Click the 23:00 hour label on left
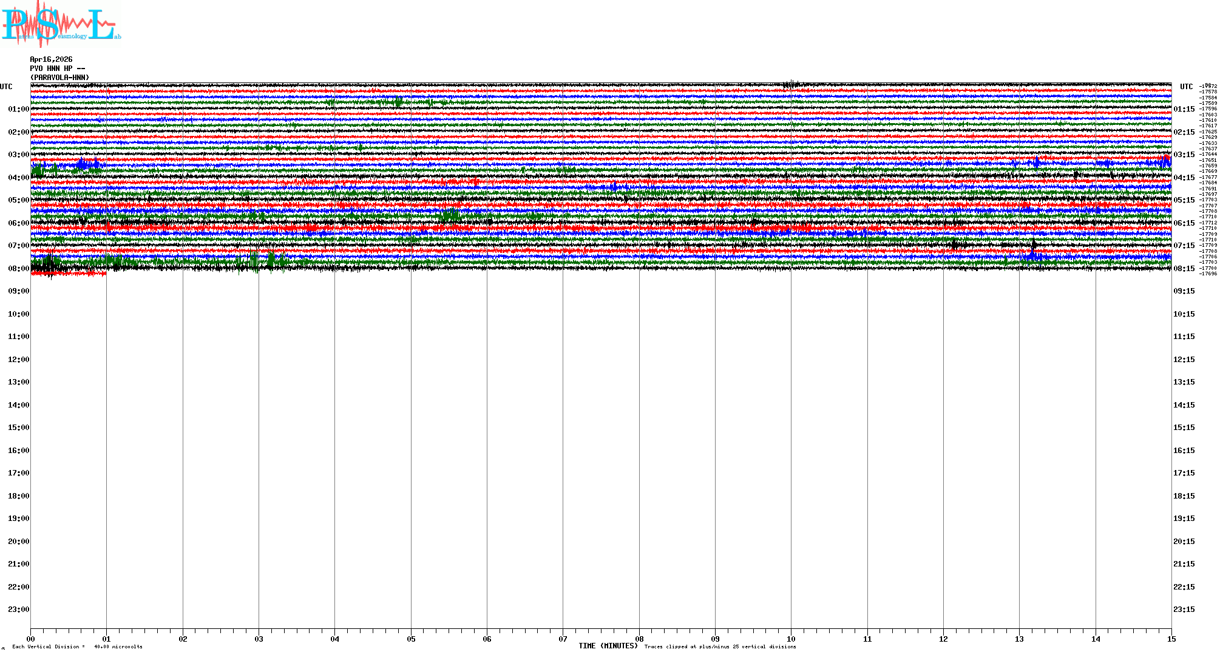Image resolution: width=1220 pixels, height=655 pixels. pyautogui.click(x=18, y=610)
